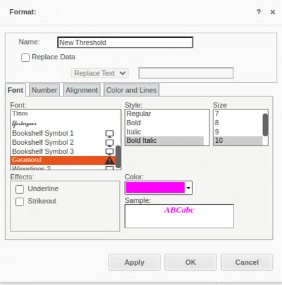Open the Color and Lines tab
The height and width of the screenshot is (285, 282).
(x=132, y=90)
